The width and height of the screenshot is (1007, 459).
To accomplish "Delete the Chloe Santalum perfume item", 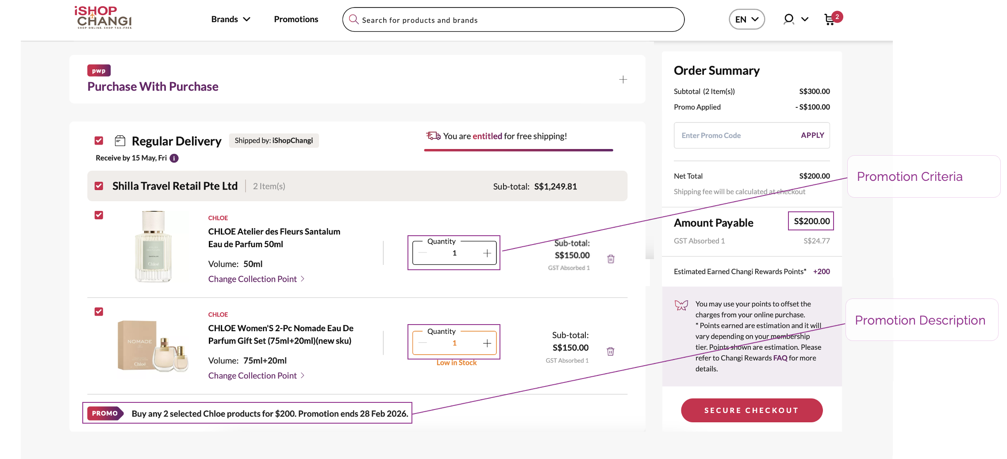I will pyautogui.click(x=611, y=259).
